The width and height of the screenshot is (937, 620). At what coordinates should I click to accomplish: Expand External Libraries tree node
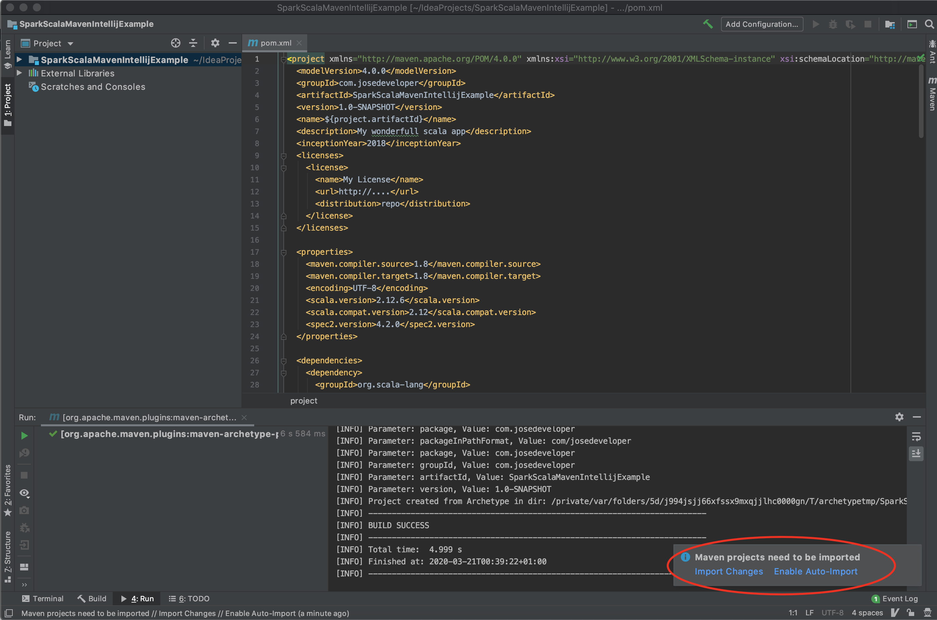click(19, 73)
